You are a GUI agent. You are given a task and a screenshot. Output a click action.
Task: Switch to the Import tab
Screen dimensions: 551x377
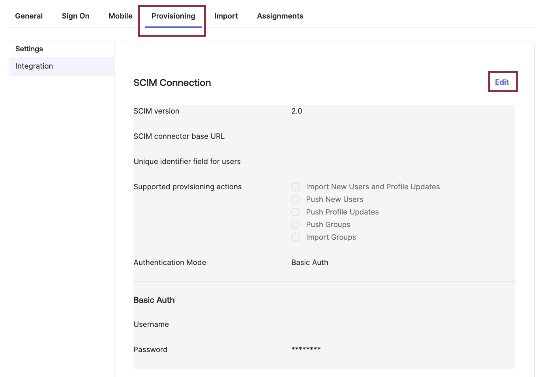coord(226,16)
